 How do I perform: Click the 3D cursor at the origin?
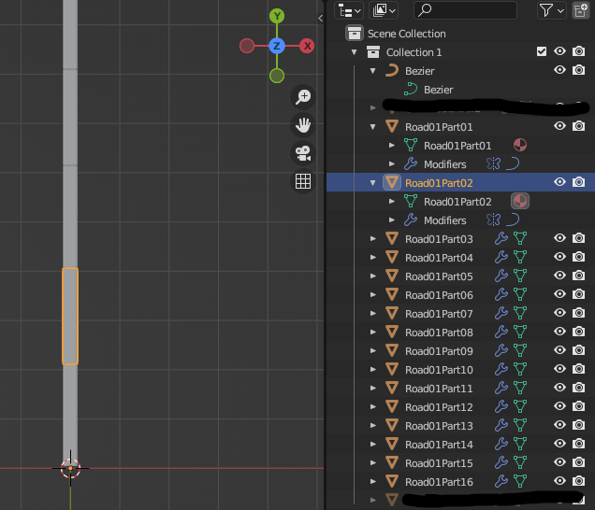tap(70, 468)
